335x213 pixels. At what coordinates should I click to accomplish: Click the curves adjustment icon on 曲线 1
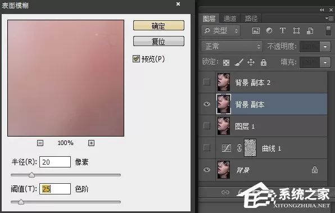coord(227,148)
